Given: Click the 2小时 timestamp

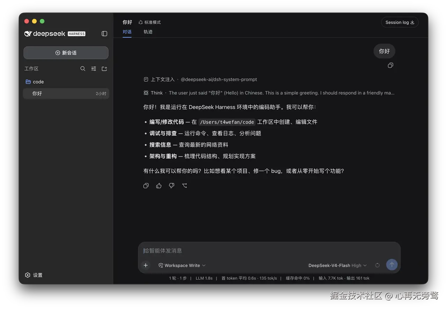Looking at the screenshot, I should (101, 93).
